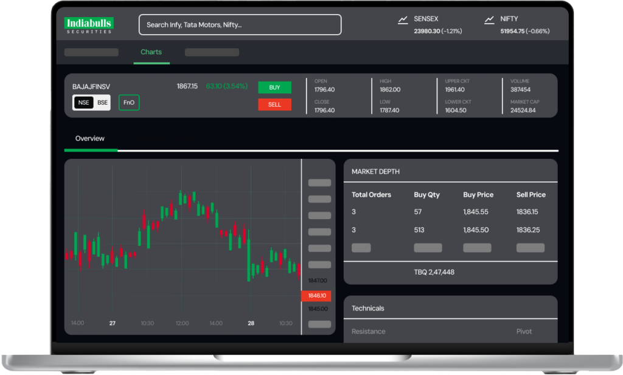Select the 1,845.55 buy price row
Screen dimensions: 623x375
click(476, 212)
